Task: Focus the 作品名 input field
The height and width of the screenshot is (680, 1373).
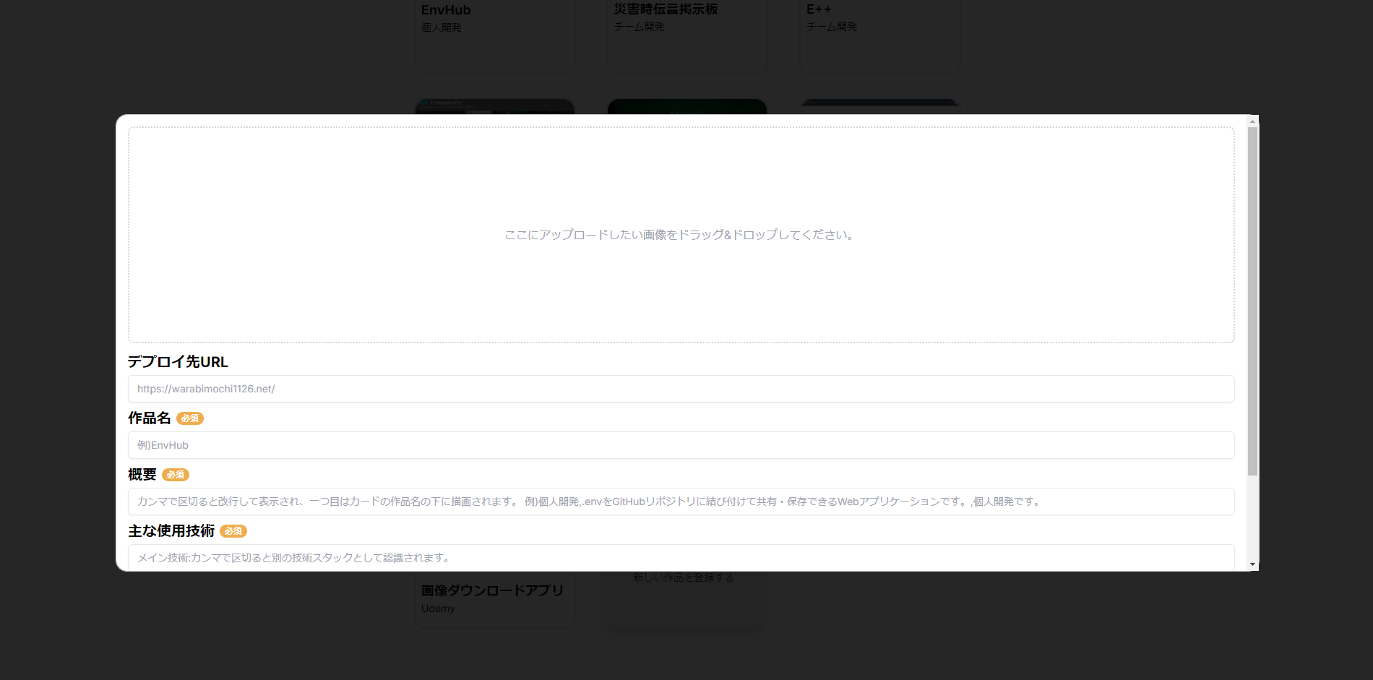Action: [x=681, y=445]
